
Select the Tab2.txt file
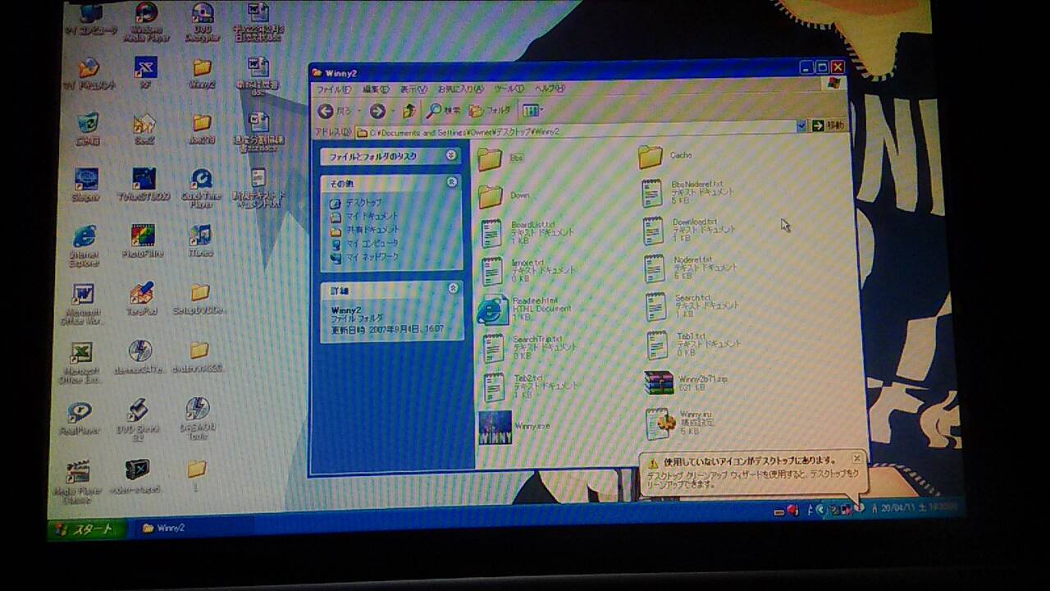[x=494, y=387]
